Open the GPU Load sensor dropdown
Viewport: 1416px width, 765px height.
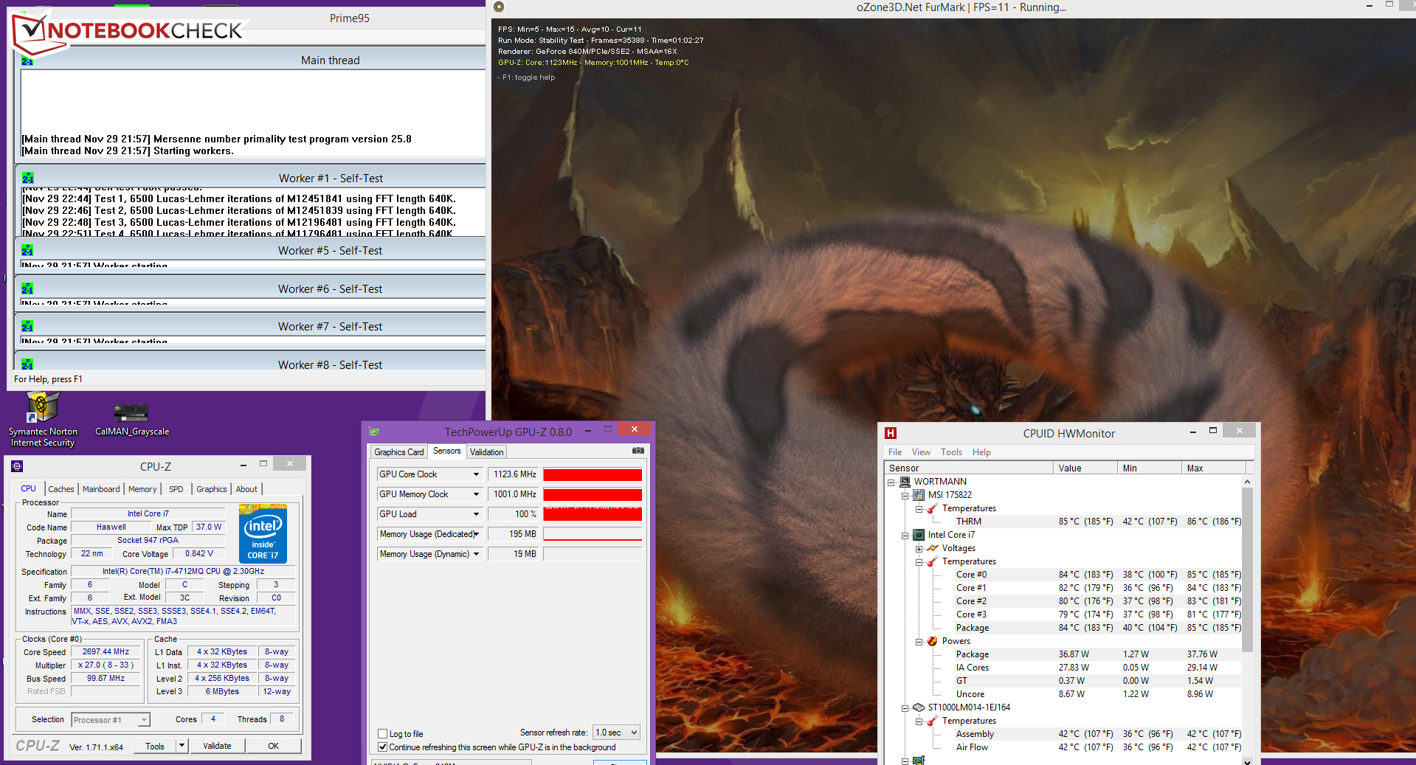(x=476, y=514)
